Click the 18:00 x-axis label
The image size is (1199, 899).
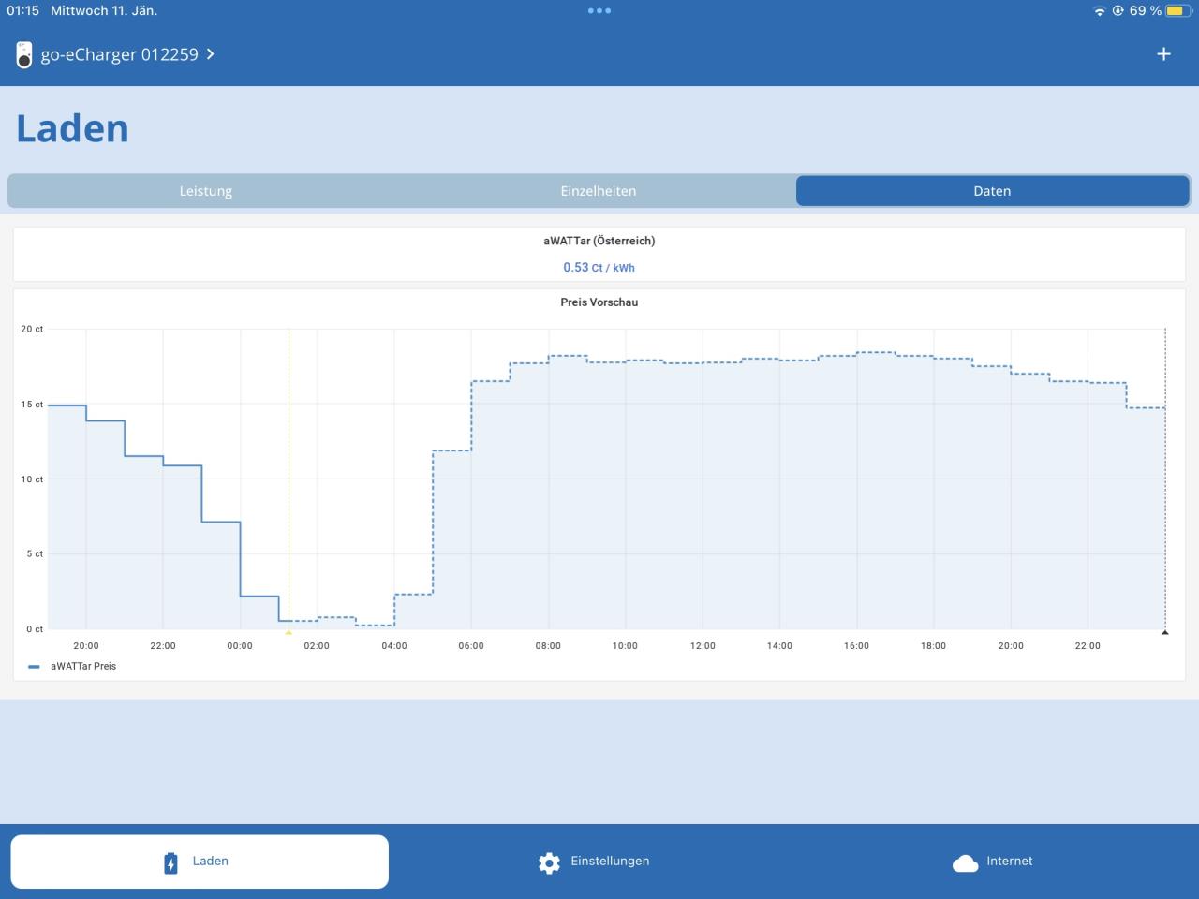click(933, 646)
